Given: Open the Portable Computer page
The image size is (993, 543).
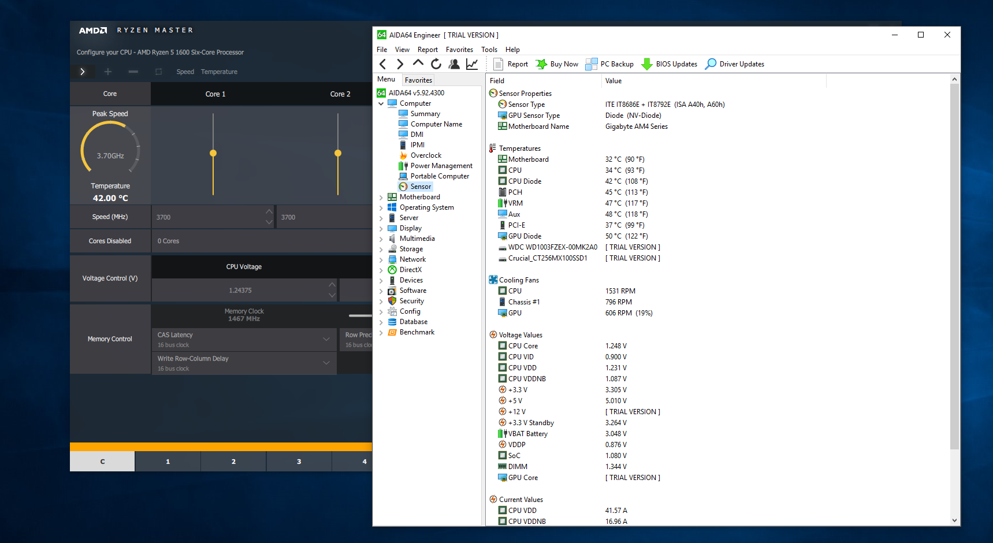Looking at the screenshot, I should 440,176.
